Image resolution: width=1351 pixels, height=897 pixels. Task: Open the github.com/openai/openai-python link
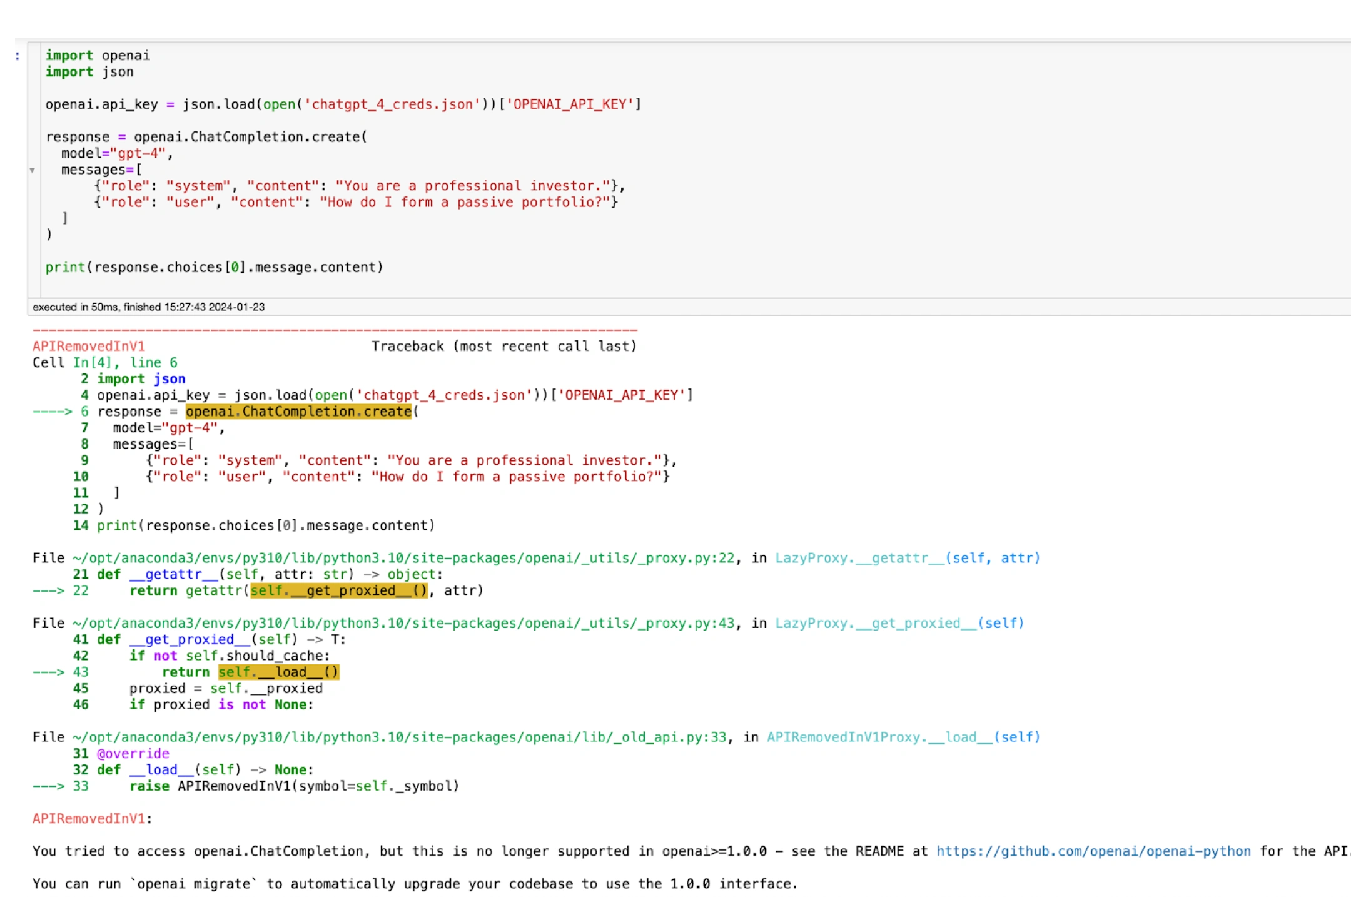(x=1093, y=851)
